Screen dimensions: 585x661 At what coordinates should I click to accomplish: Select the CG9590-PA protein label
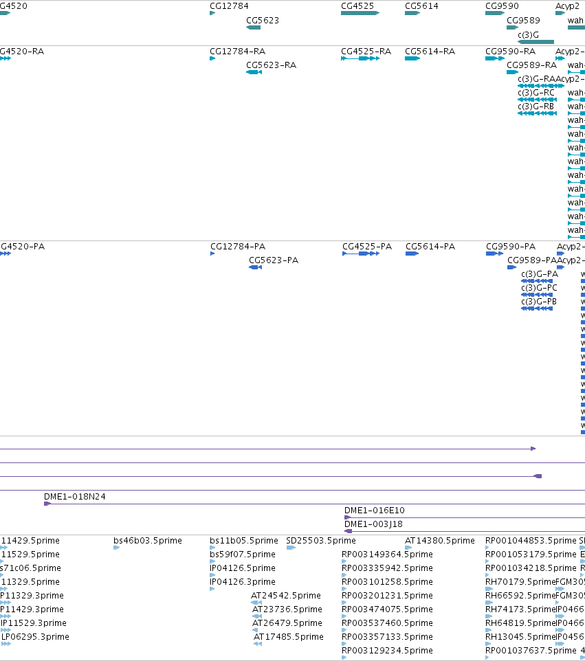coord(511,247)
